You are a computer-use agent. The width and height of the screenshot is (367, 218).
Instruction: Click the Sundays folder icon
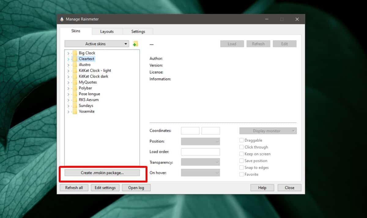tap(75, 106)
